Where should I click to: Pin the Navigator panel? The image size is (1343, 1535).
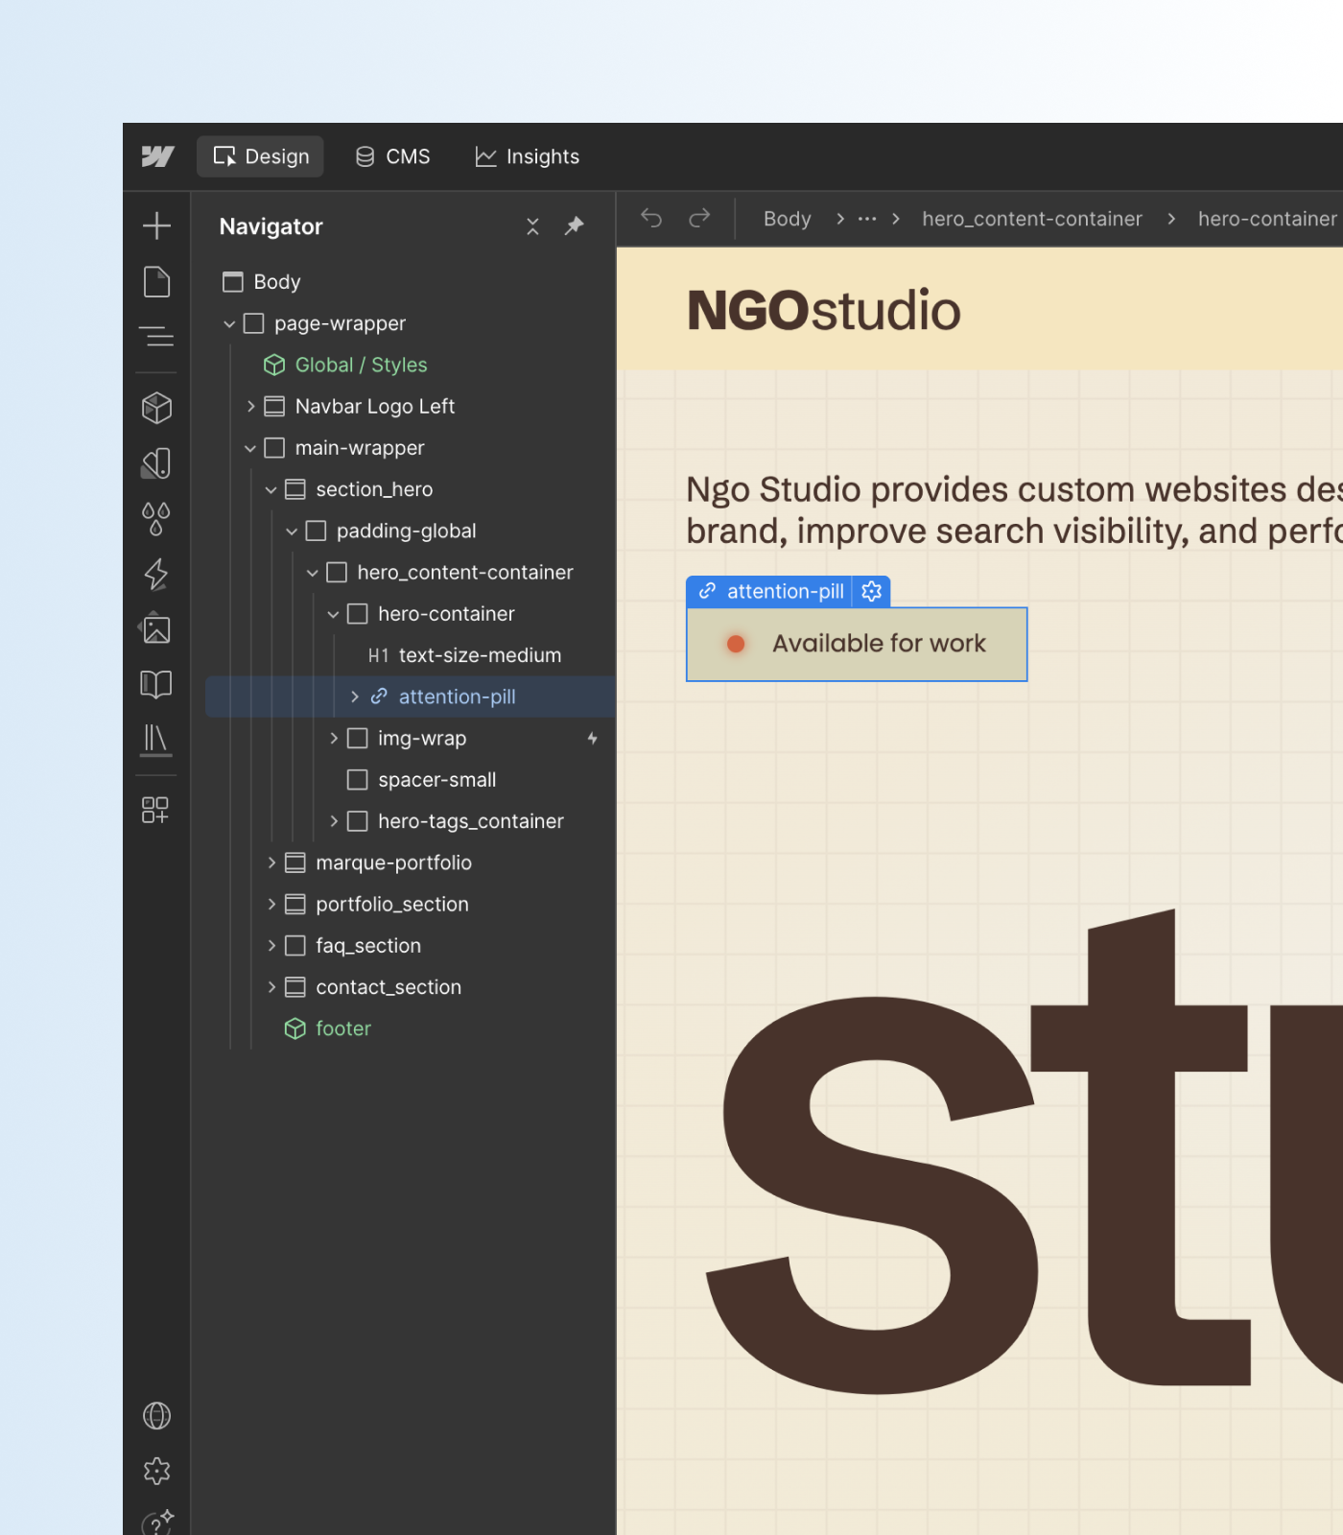pyautogui.click(x=574, y=226)
